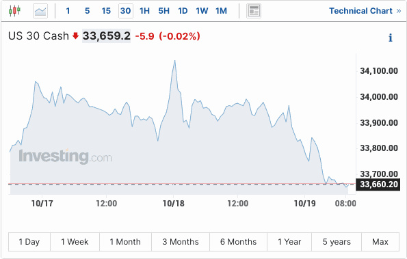Show the 3 Months range
The width and height of the screenshot is (407, 259).
coord(181,242)
